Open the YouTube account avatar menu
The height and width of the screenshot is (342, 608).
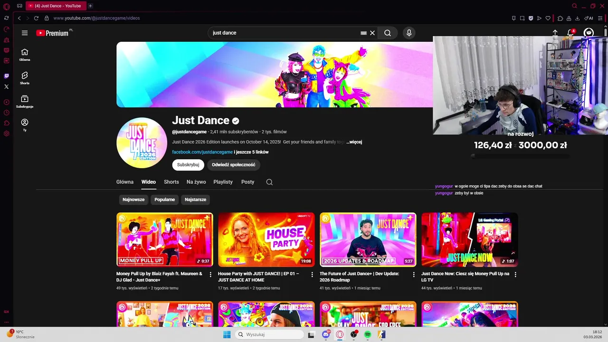(589, 33)
